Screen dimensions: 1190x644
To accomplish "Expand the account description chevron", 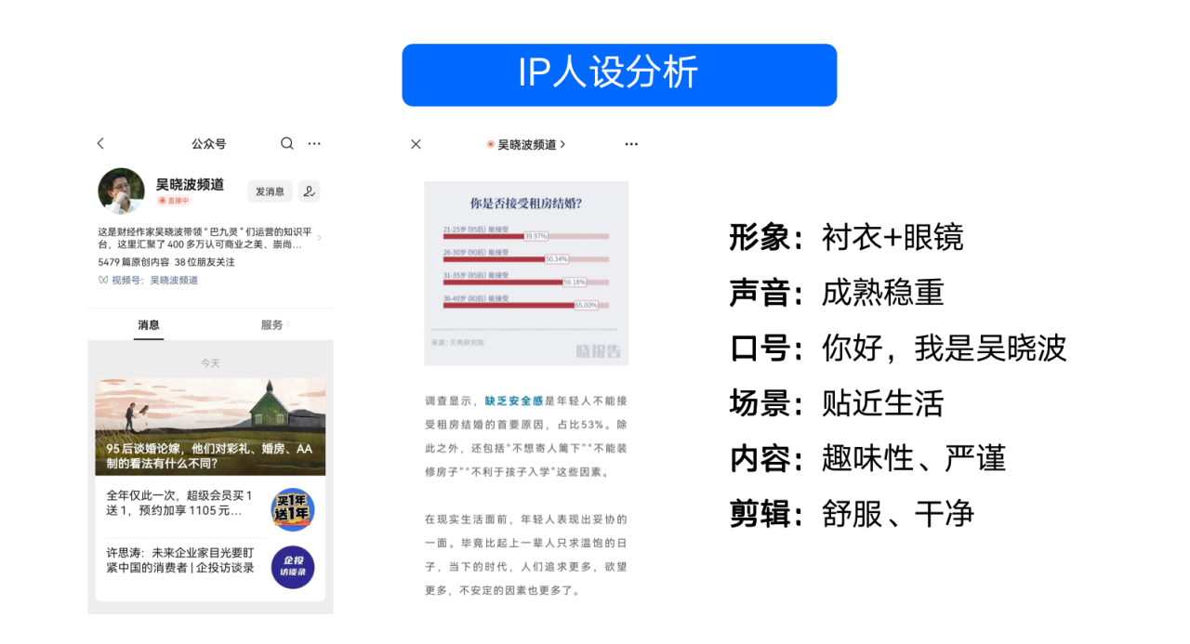I will point(319,238).
